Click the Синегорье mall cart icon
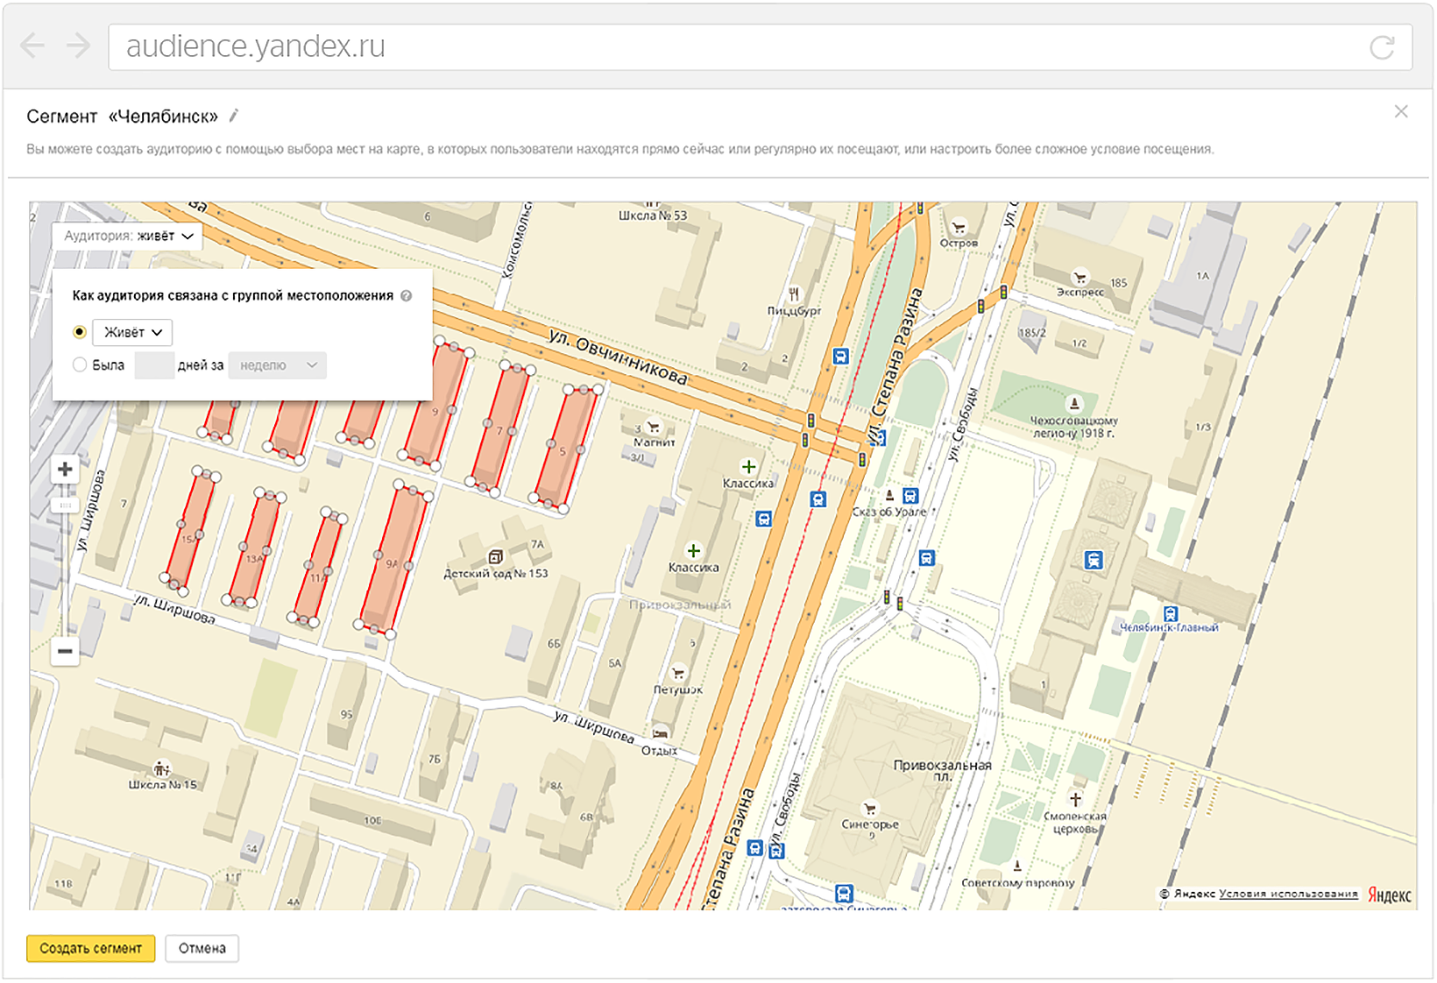Image resolution: width=1437 pixels, height=983 pixels. coord(869,809)
